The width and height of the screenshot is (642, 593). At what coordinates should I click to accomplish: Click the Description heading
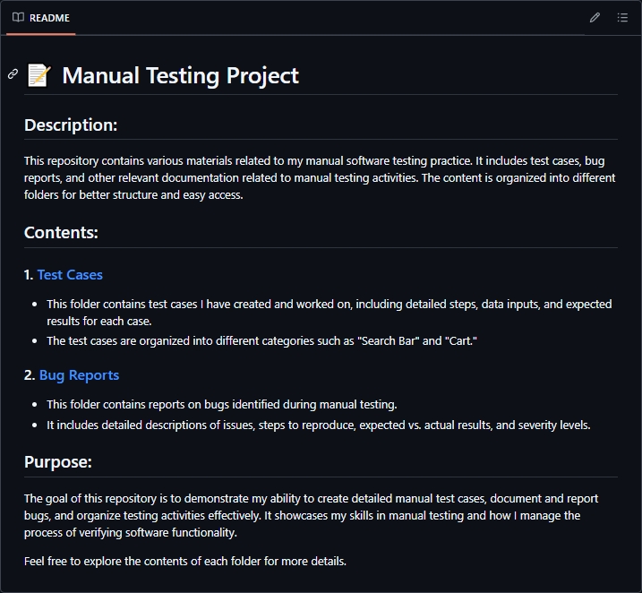coord(71,125)
